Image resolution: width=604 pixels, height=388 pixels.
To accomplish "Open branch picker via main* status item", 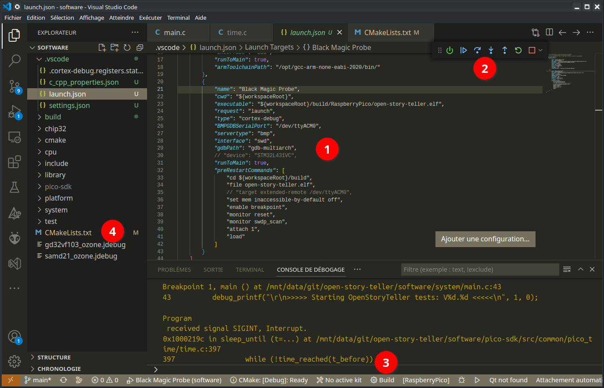I will [38, 380].
